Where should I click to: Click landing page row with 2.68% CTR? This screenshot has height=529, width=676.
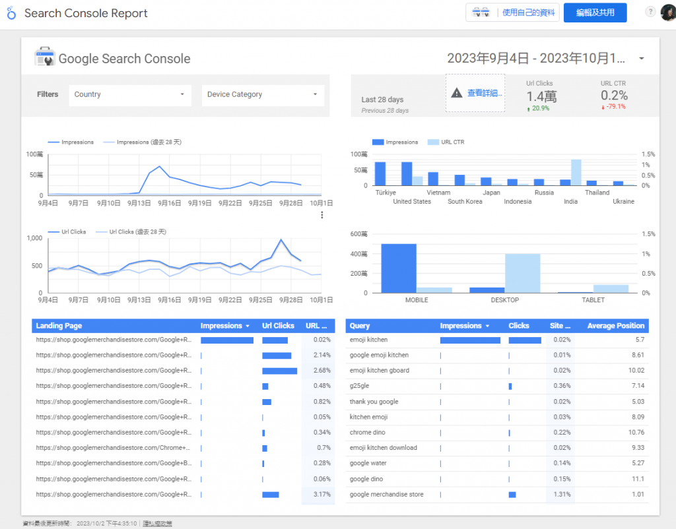[x=184, y=371]
